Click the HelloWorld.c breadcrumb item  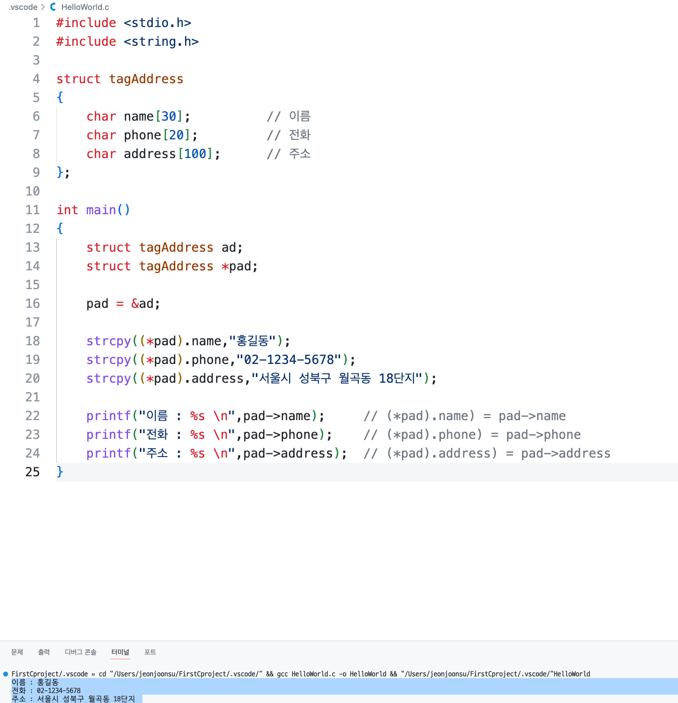coord(85,7)
